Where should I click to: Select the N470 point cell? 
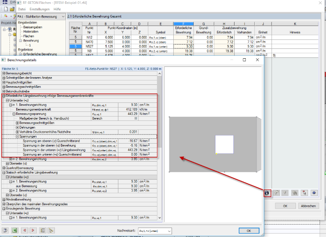click(x=89, y=42)
